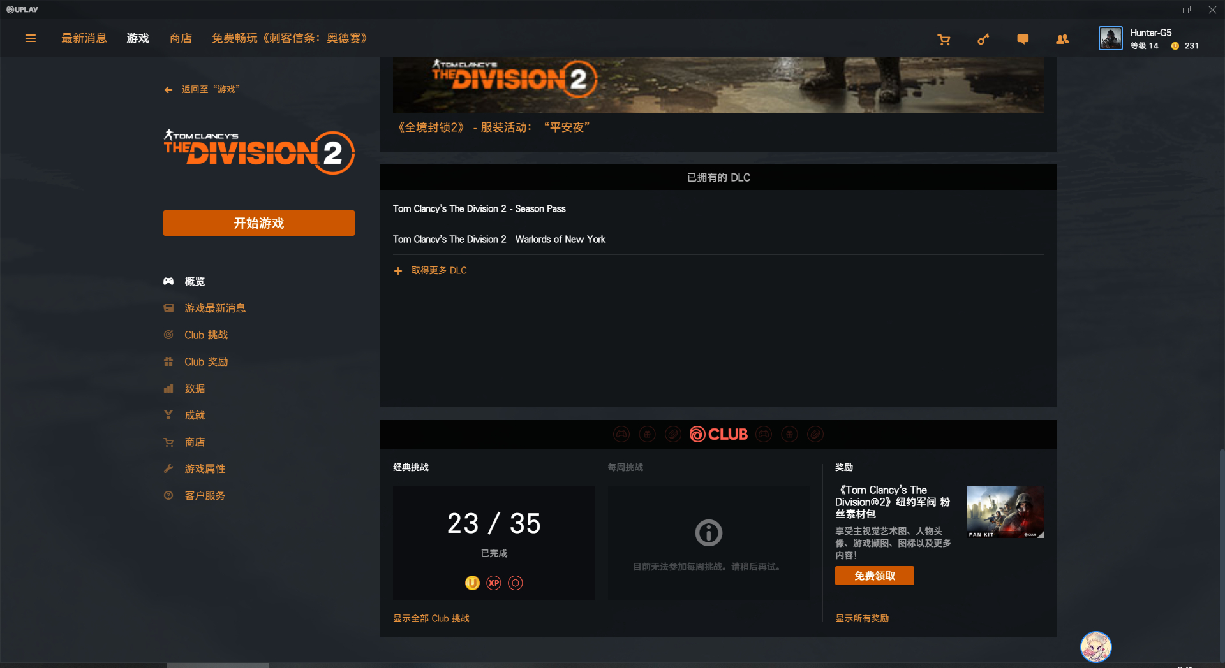Click the plus icon for 取得更多 DLC
Image resolution: width=1225 pixels, height=668 pixels.
[x=398, y=271]
